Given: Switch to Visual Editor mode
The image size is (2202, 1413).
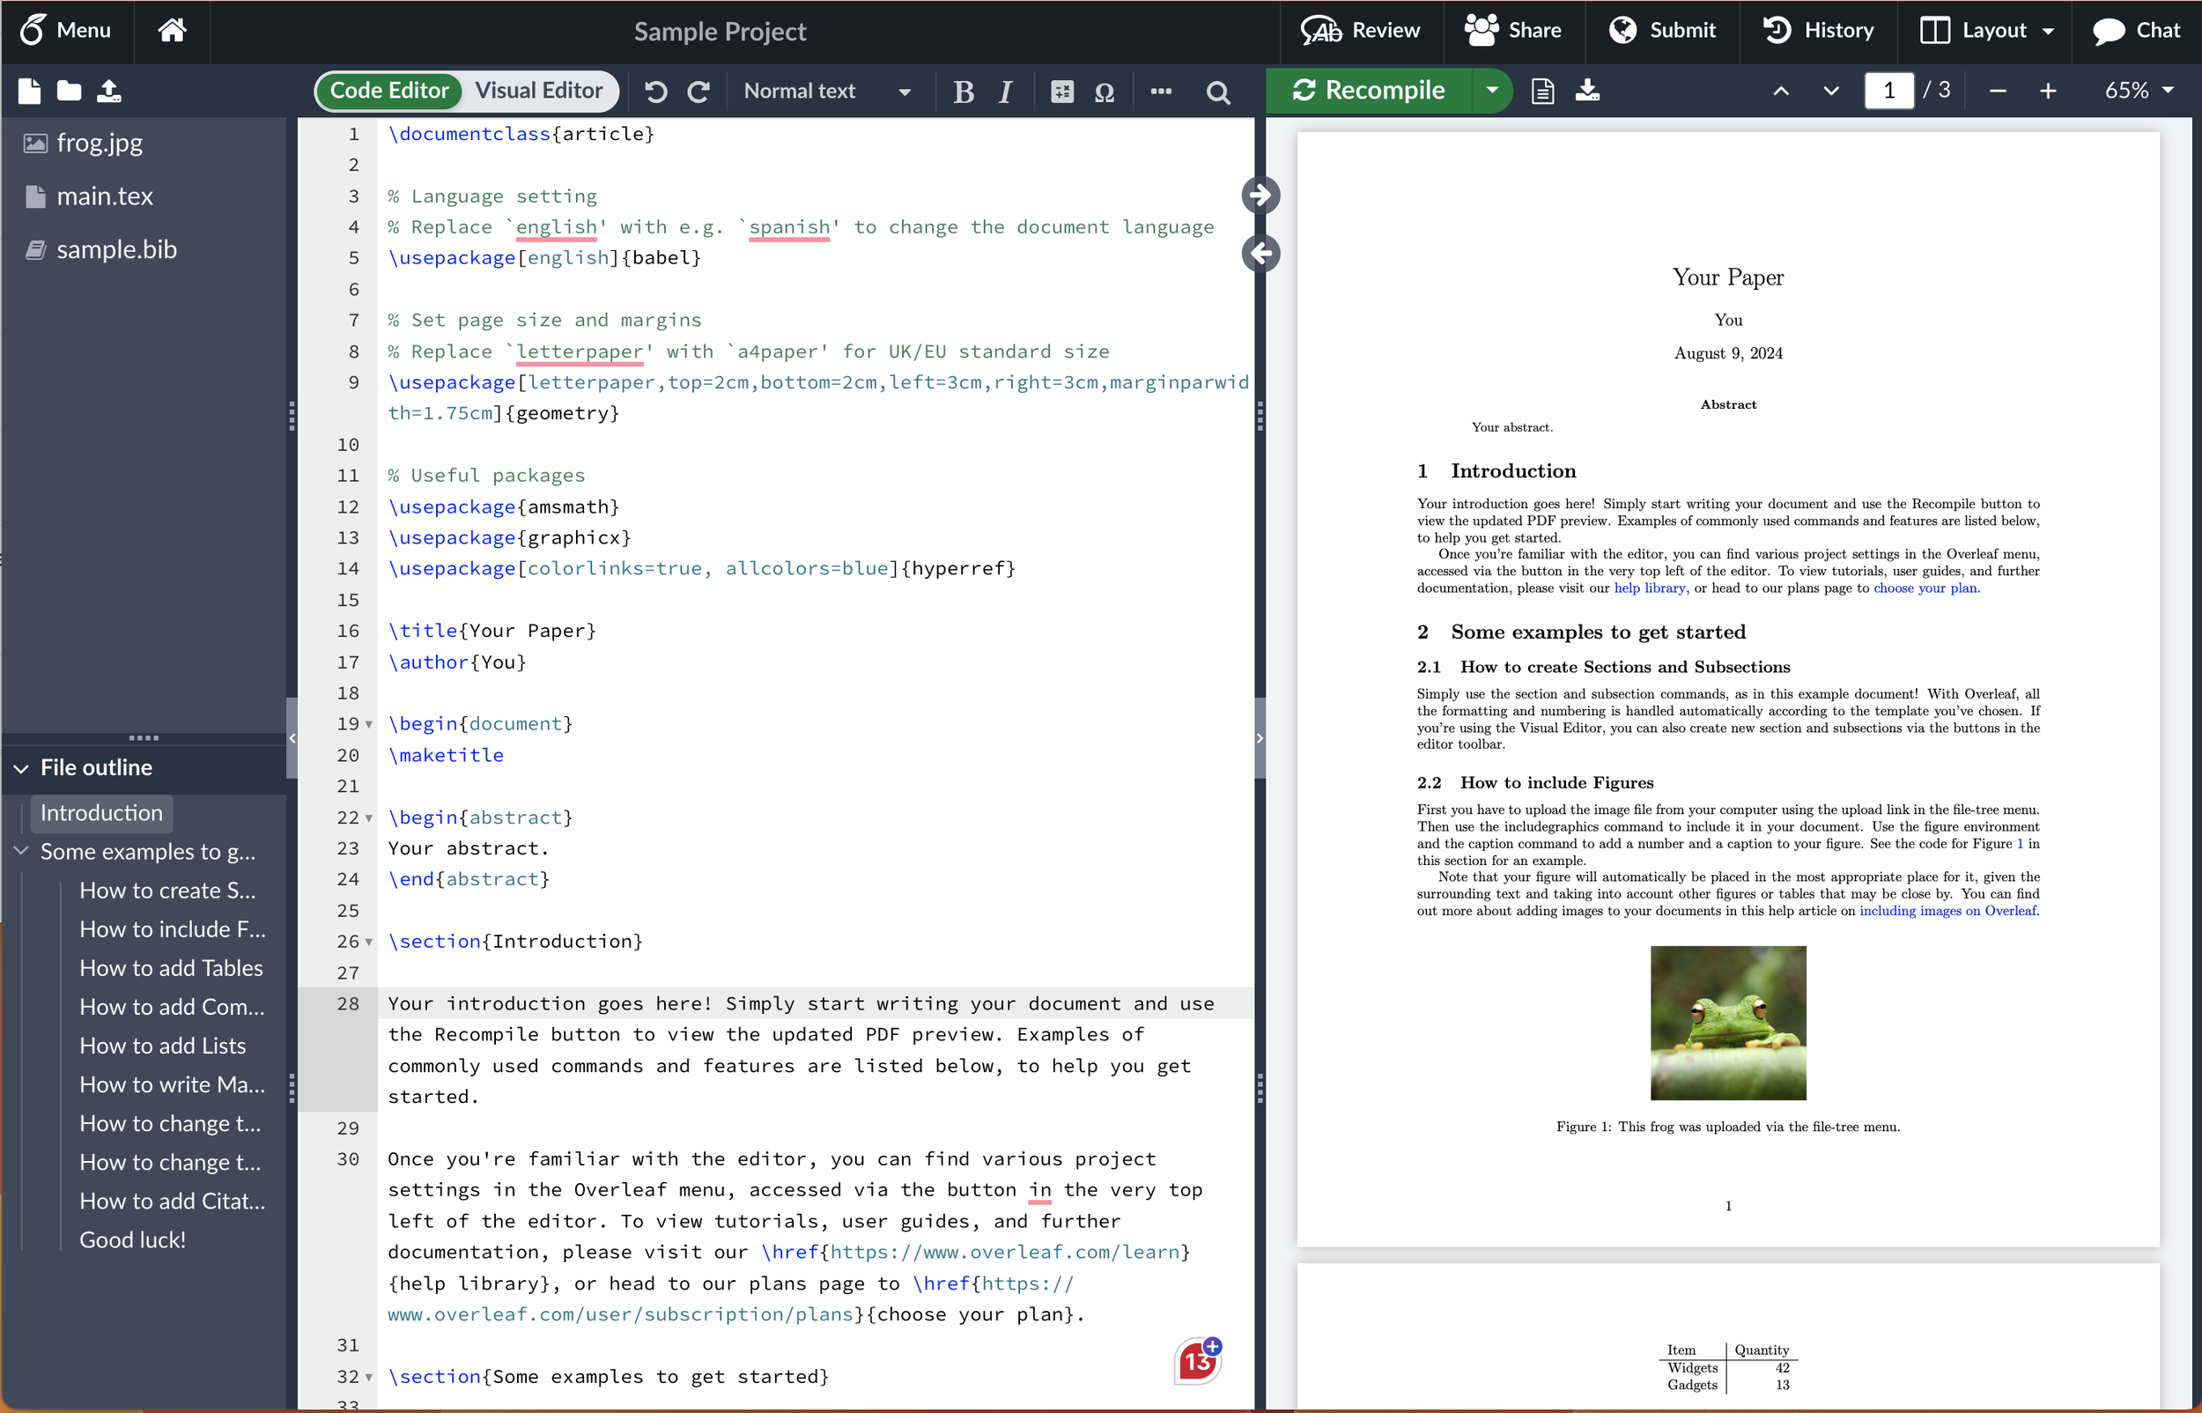Looking at the screenshot, I should (x=538, y=91).
